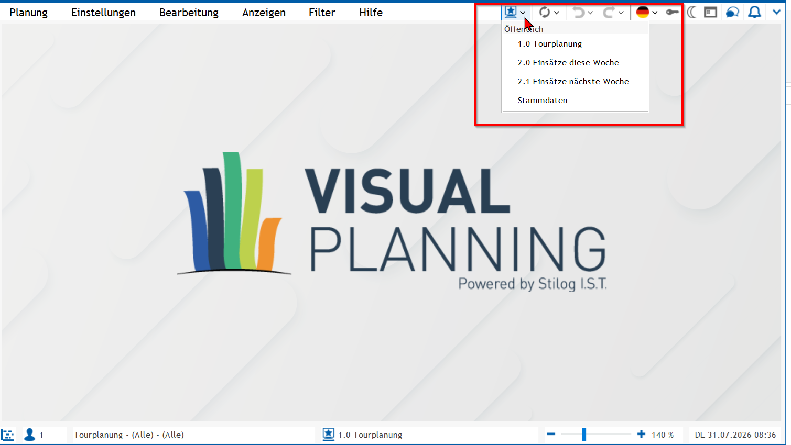The width and height of the screenshot is (791, 445).
Task: Click the zoom slider handle
Action: tap(583, 434)
